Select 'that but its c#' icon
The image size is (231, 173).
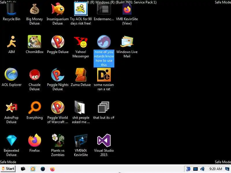104,107
